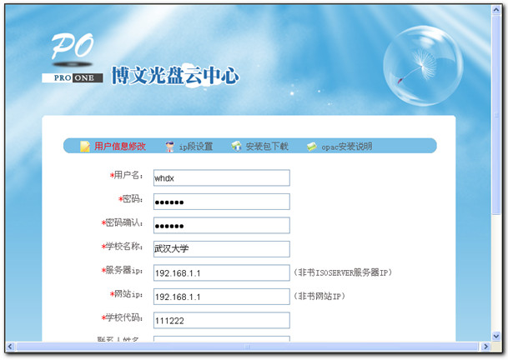The image size is (508, 360).
Task: Click the (非书网站IP) hint text
Action: (x=319, y=296)
